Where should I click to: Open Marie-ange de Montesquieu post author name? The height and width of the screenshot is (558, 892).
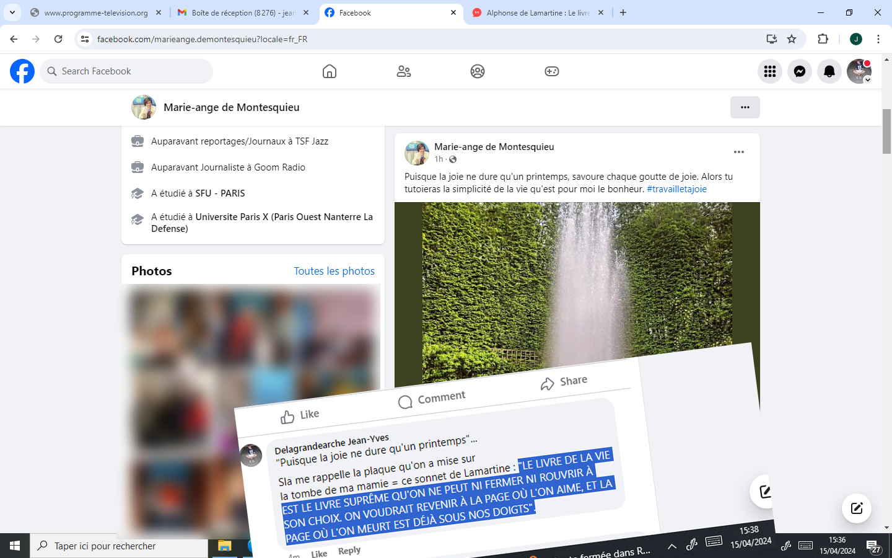(494, 147)
